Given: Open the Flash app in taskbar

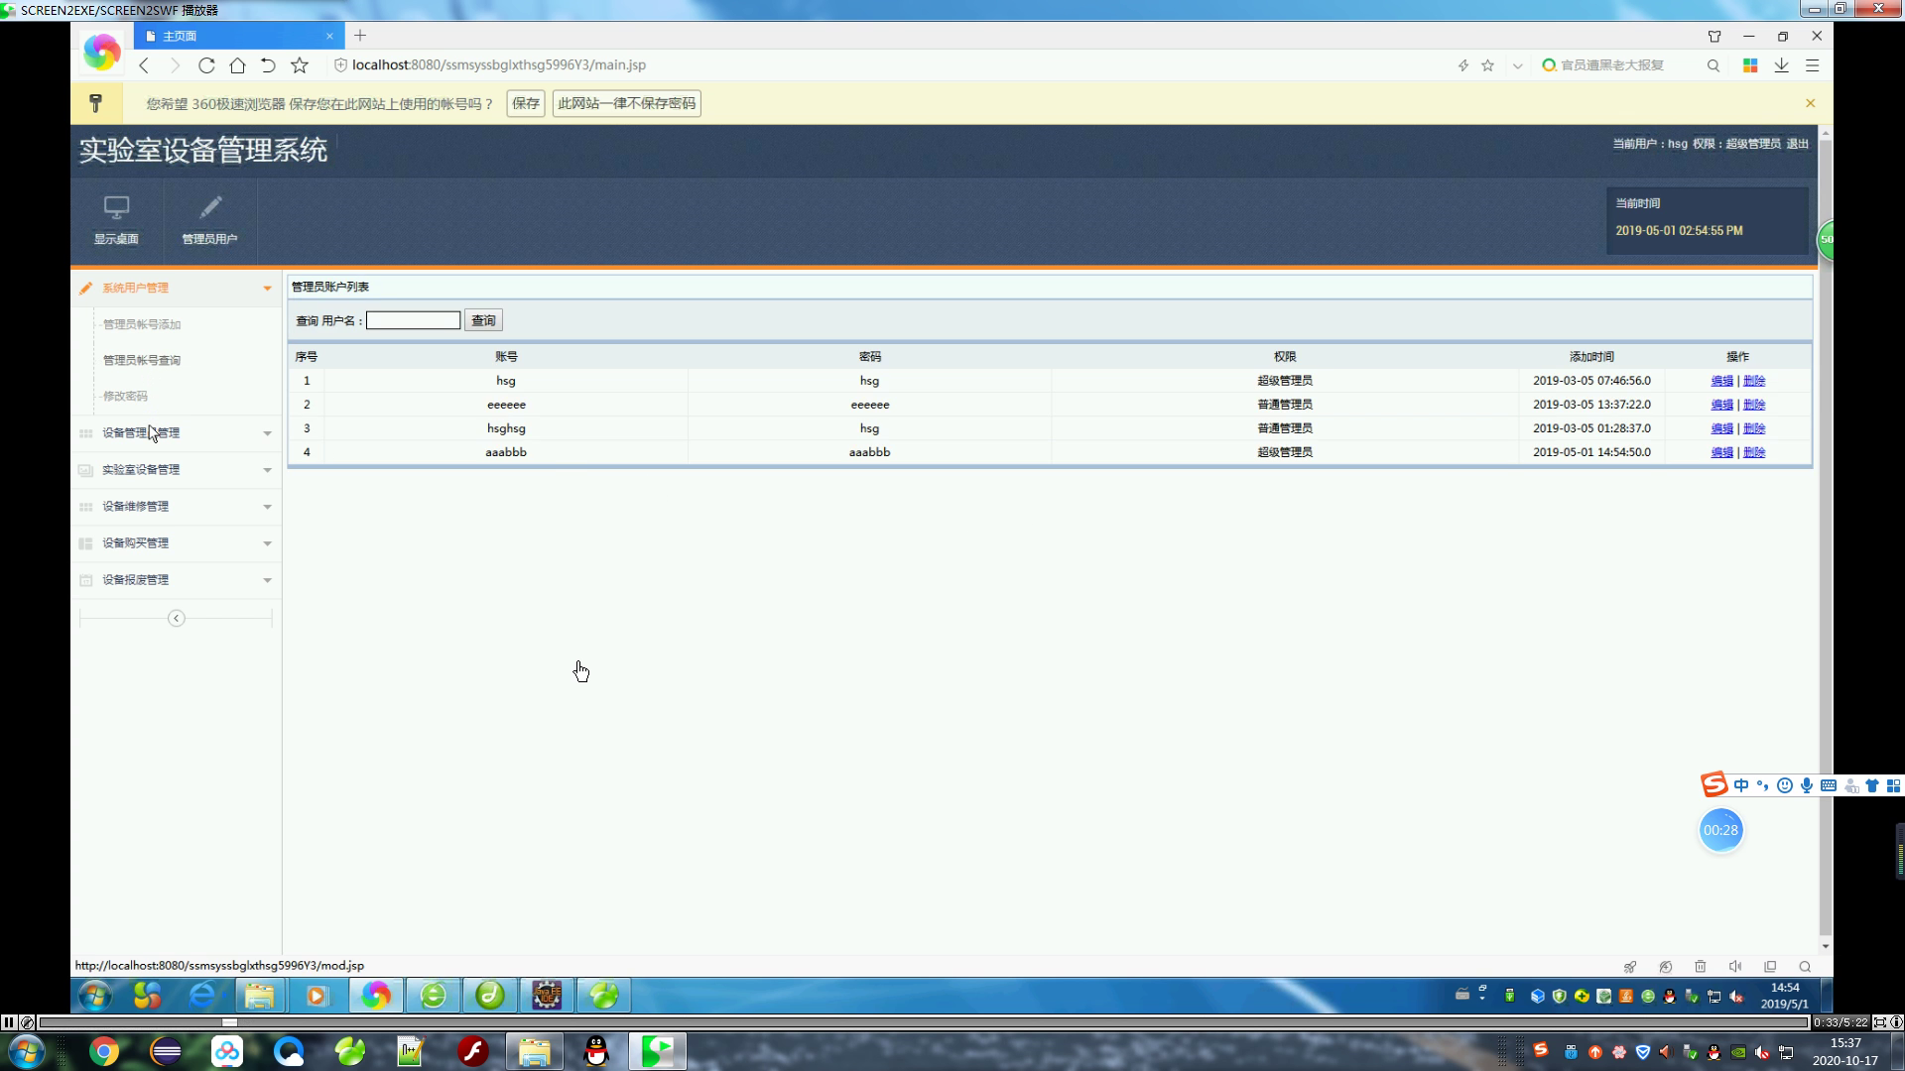Looking at the screenshot, I should pos(473,1051).
